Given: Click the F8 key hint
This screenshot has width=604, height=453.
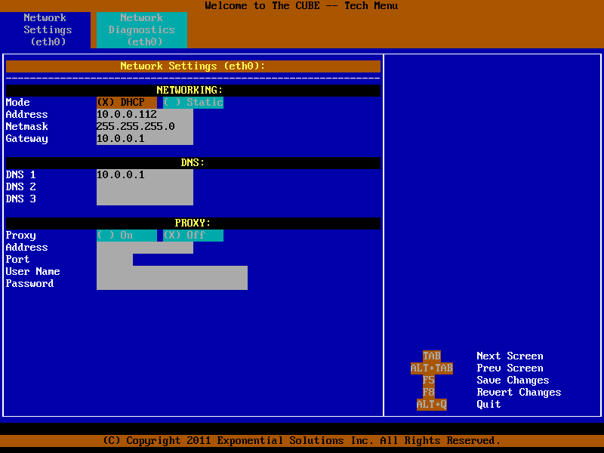Looking at the screenshot, I should pyautogui.click(x=428, y=392).
